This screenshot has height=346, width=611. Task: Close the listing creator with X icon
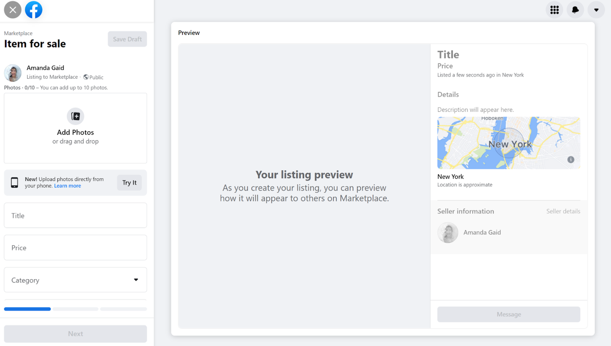click(12, 10)
